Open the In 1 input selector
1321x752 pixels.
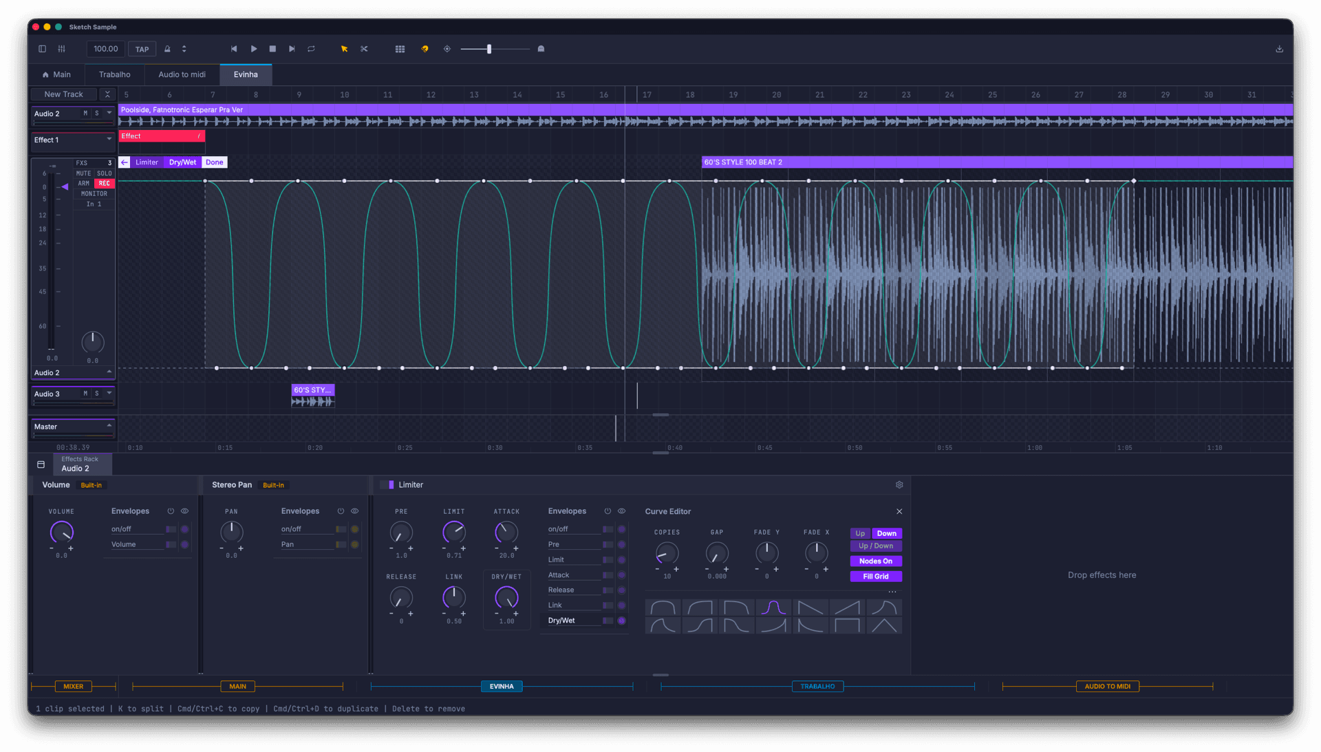94,204
